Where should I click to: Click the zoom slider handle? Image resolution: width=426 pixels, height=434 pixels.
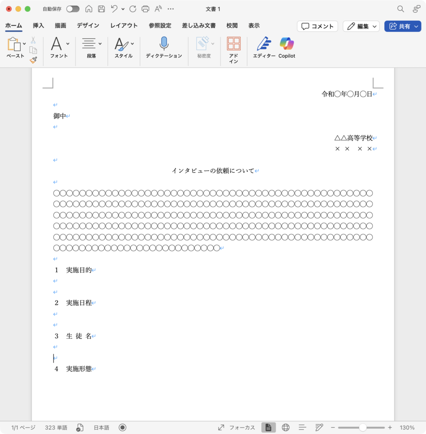362,428
